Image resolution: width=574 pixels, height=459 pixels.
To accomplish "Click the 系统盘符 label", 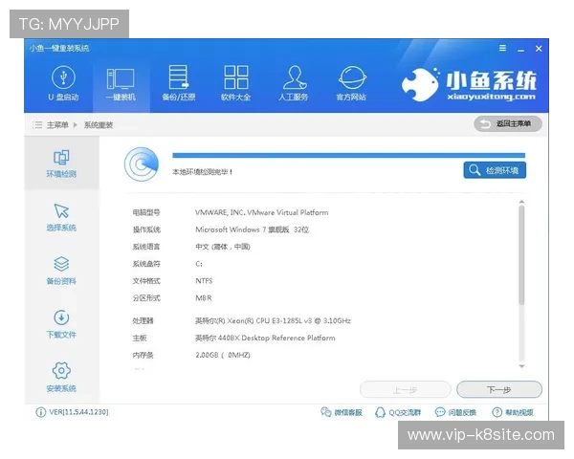I will (146, 264).
